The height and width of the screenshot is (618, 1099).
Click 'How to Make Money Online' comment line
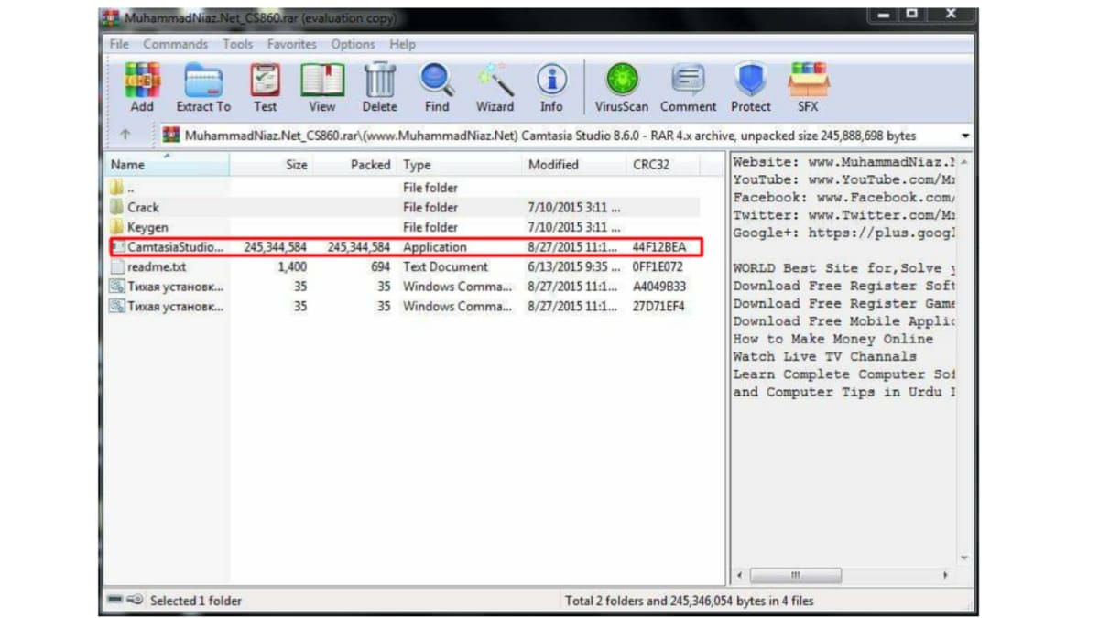coord(832,339)
